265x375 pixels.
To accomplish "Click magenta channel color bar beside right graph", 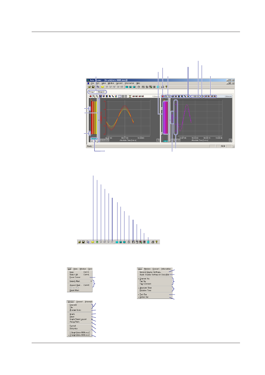I will click(x=166, y=117).
